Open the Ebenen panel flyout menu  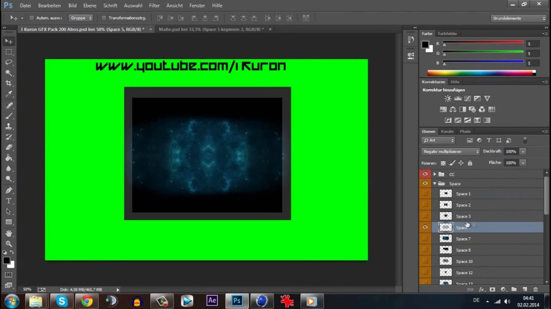point(545,131)
